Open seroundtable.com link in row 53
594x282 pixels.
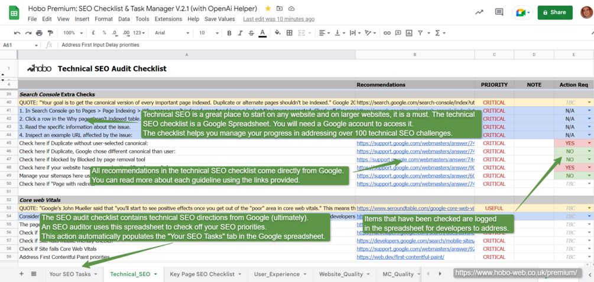[415, 208]
